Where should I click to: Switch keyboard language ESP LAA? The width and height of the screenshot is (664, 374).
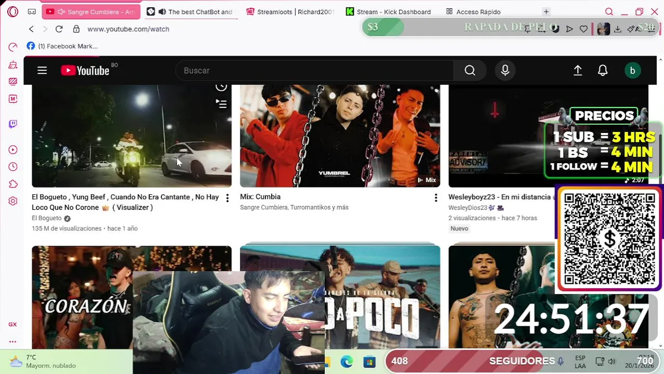click(580, 362)
